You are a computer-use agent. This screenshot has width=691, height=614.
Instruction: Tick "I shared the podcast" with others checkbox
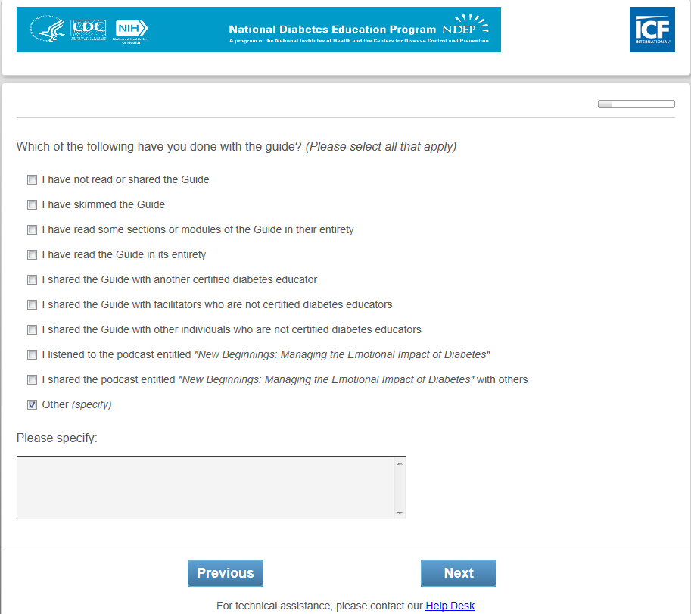32,380
